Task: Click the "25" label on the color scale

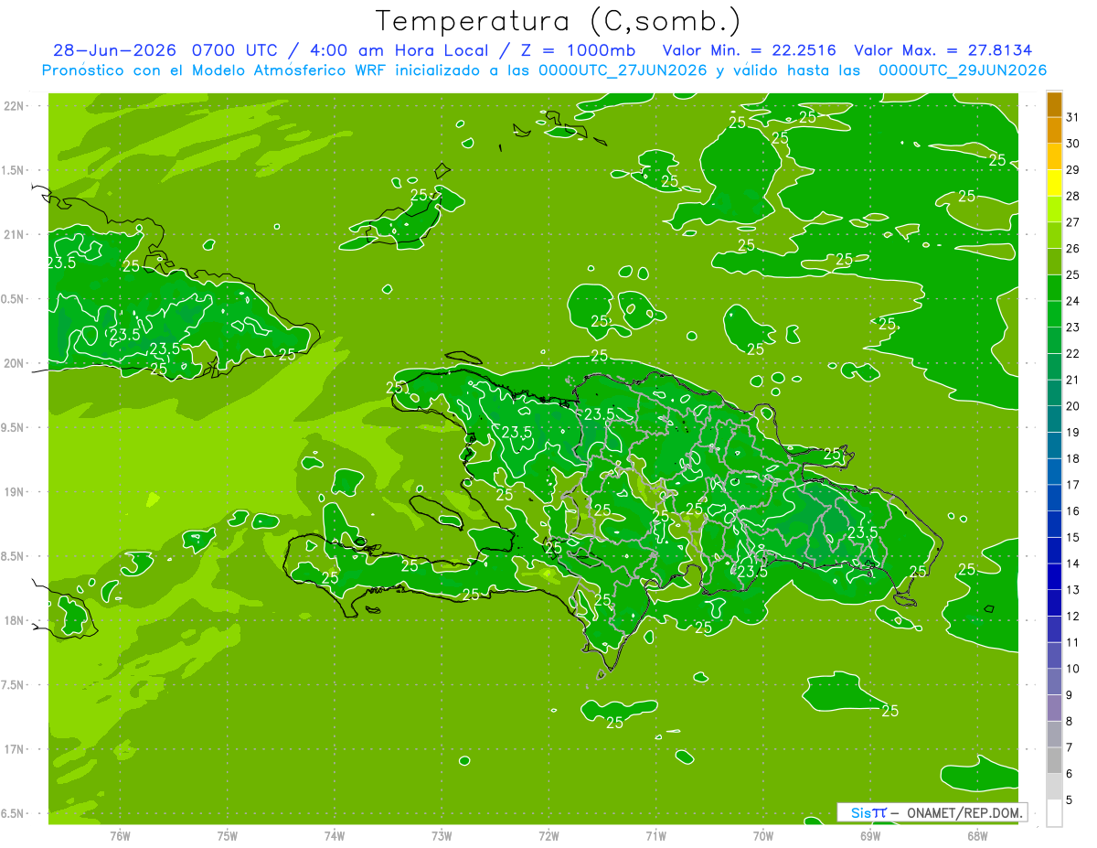Action: (x=1073, y=274)
